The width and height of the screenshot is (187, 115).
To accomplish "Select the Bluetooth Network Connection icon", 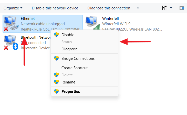I will pyautogui.click(x=11, y=42).
